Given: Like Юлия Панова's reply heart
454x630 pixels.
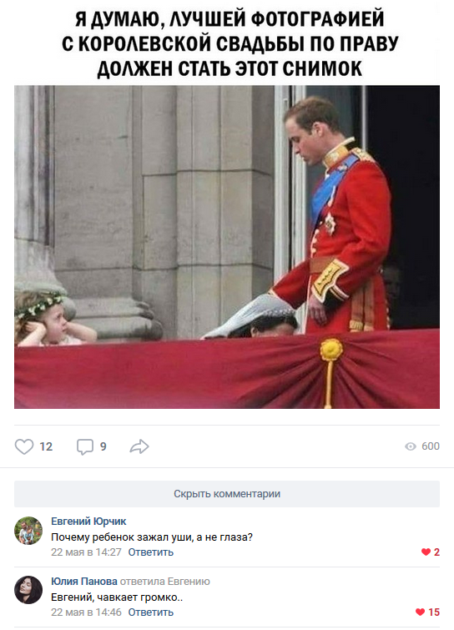Looking at the screenshot, I should (x=420, y=612).
